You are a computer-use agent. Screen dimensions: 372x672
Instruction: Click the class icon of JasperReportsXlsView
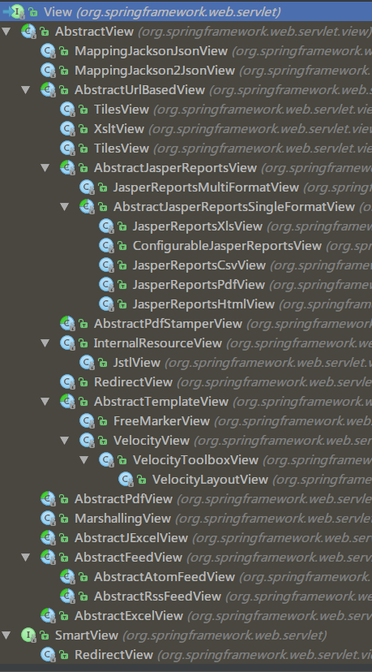coord(106,226)
